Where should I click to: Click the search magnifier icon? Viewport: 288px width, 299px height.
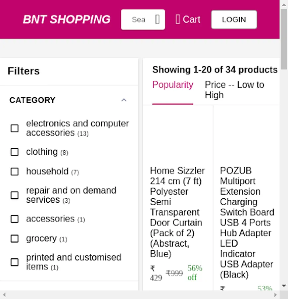point(157,20)
